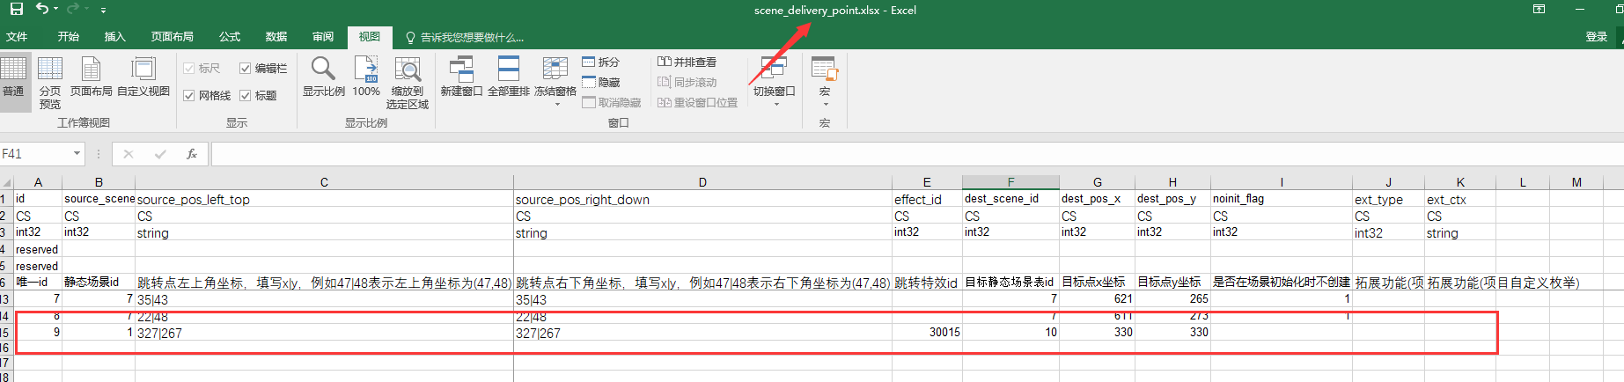Toggle the Formula Bar (编辑栏) checkbox

[x=246, y=69]
